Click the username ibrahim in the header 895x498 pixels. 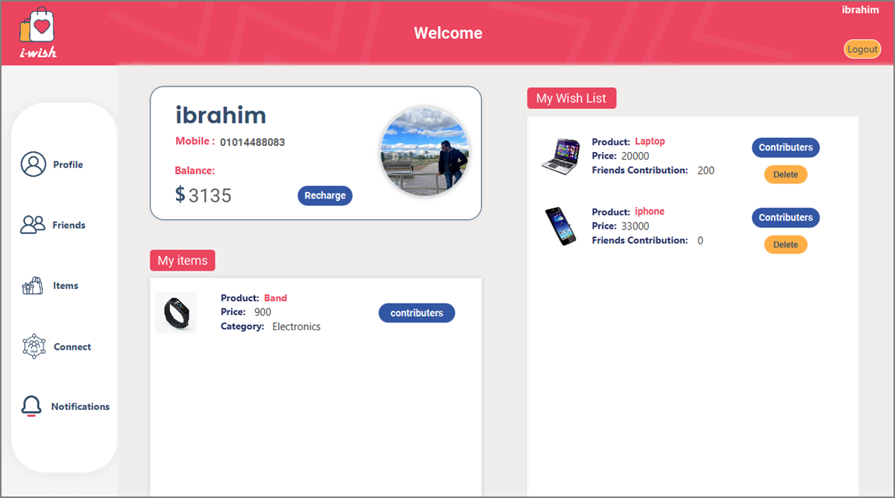860,9
